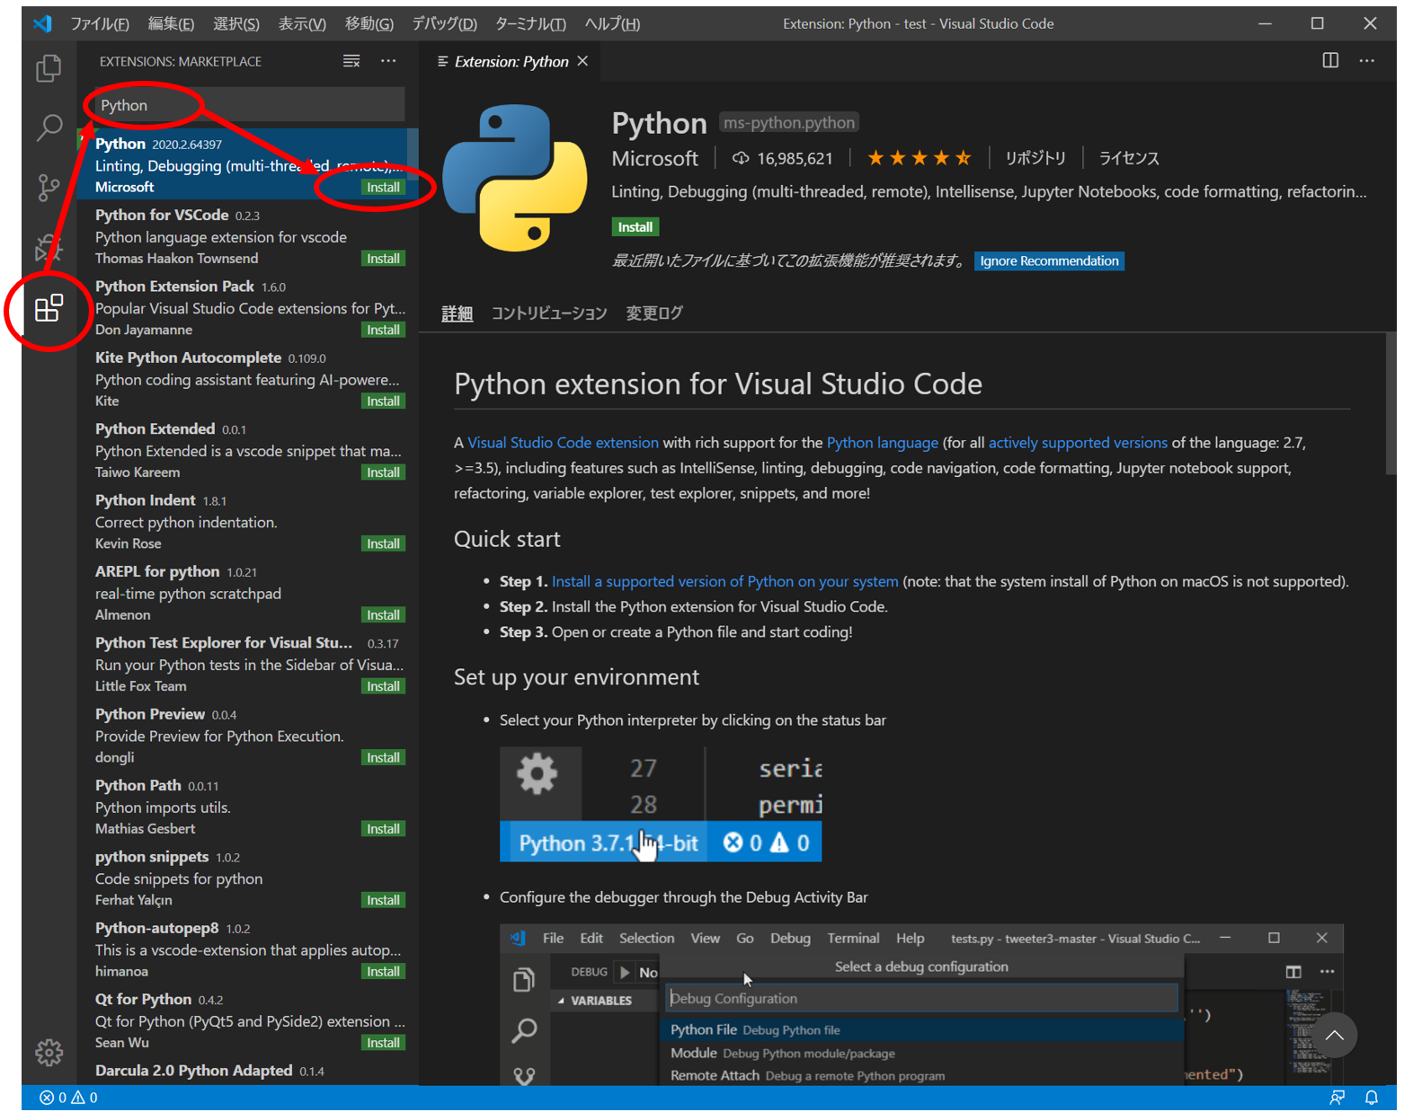Open the Search view in activity bar
The height and width of the screenshot is (1112, 1404).
point(49,128)
